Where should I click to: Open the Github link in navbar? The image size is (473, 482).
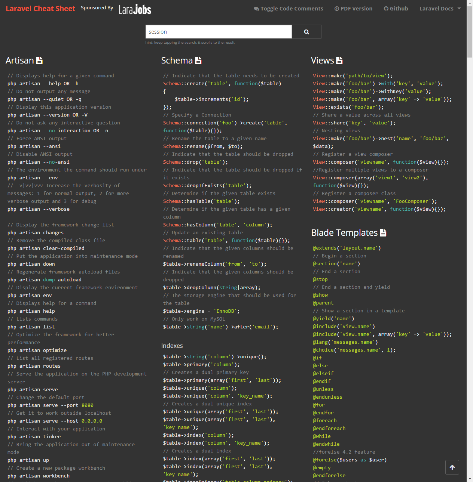click(396, 9)
